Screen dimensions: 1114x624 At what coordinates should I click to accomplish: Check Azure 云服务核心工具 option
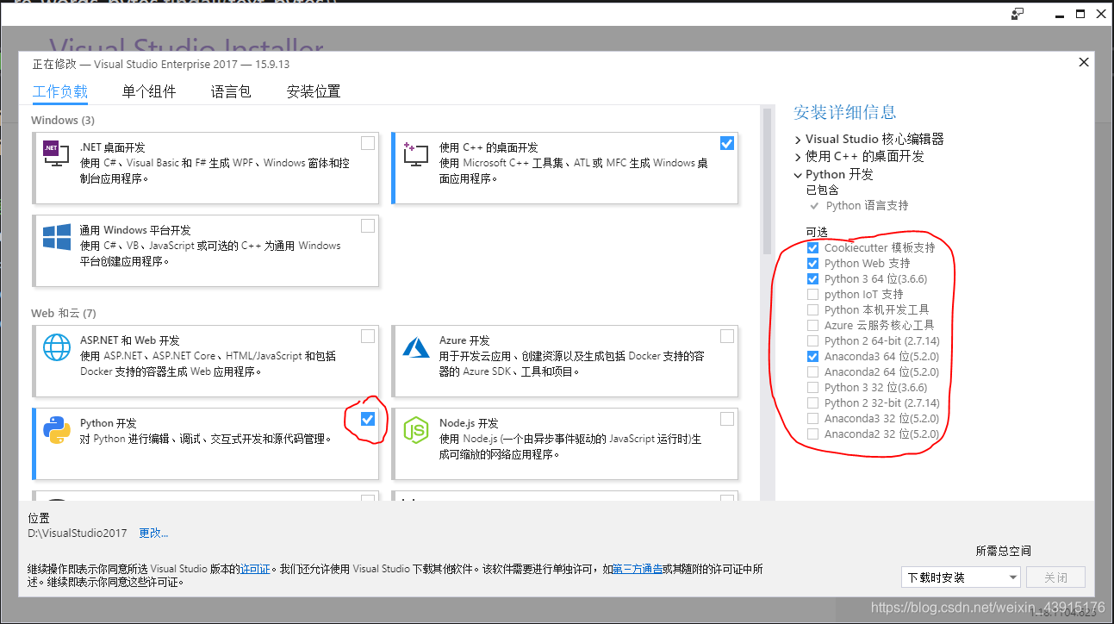[812, 326]
